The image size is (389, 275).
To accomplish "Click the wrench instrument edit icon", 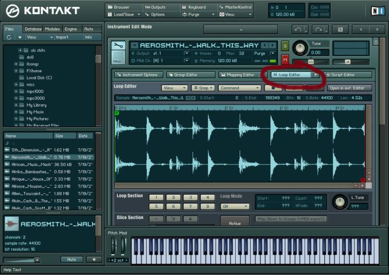I will [118, 46].
